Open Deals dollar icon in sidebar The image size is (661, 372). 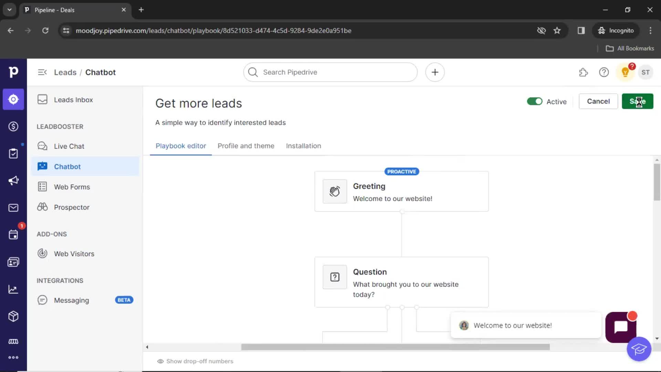click(x=13, y=126)
